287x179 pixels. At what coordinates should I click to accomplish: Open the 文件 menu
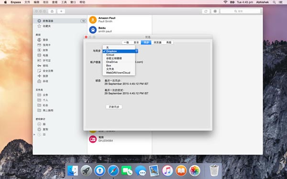(x=27, y=2)
